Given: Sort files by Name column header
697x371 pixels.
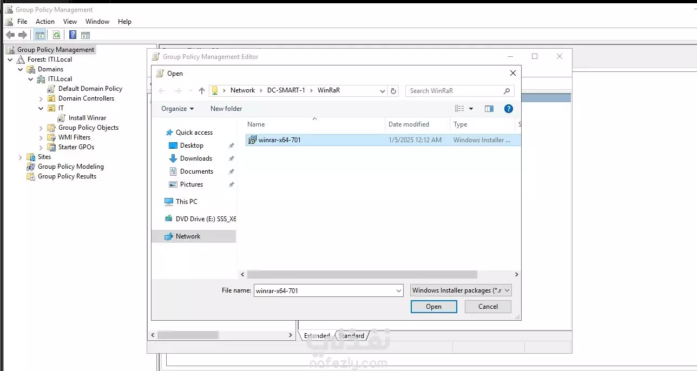Looking at the screenshot, I should point(314,124).
